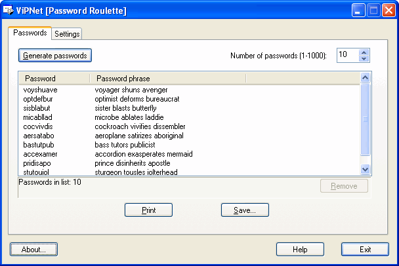Click the Password column header
This screenshot has height=266, width=399.
coord(54,79)
